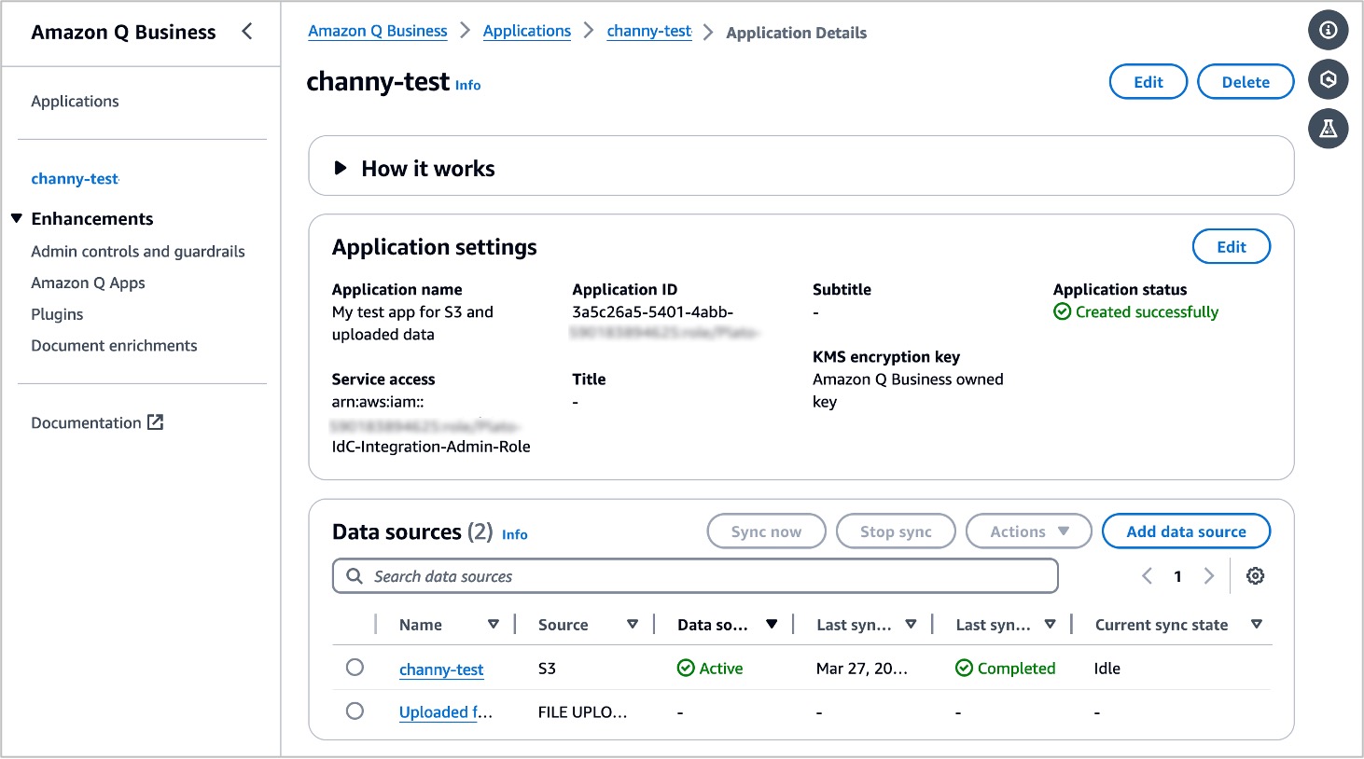Image resolution: width=1364 pixels, height=759 pixels.
Task: Select the Uploaded files data source radio button
Action: (355, 711)
